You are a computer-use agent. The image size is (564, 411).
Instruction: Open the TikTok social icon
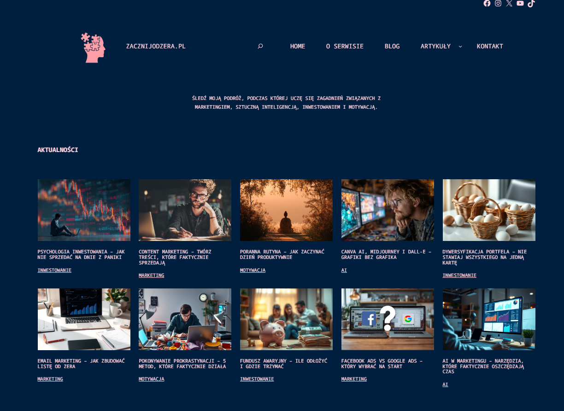[531, 3]
